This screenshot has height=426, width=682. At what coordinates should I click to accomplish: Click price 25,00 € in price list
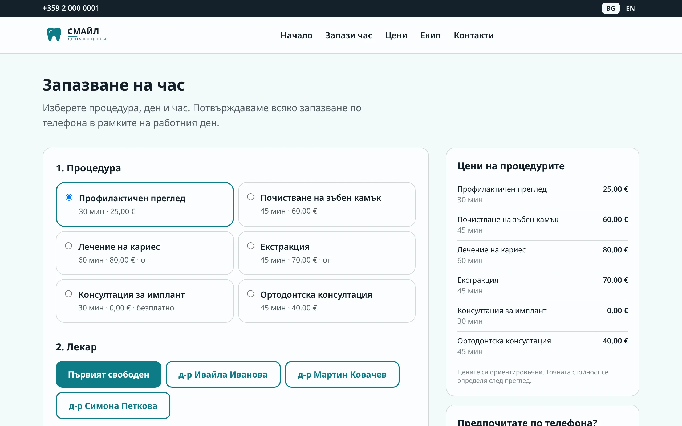coord(615,189)
